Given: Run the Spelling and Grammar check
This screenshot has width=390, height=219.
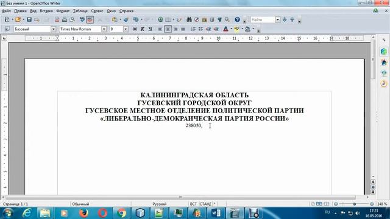Looking at the screenshot, I should click(82, 19).
